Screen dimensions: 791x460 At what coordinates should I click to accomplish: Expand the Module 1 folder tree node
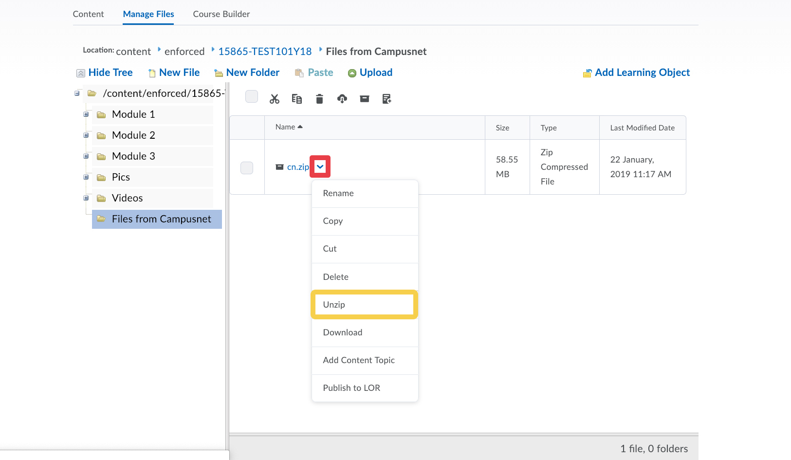click(86, 114)
